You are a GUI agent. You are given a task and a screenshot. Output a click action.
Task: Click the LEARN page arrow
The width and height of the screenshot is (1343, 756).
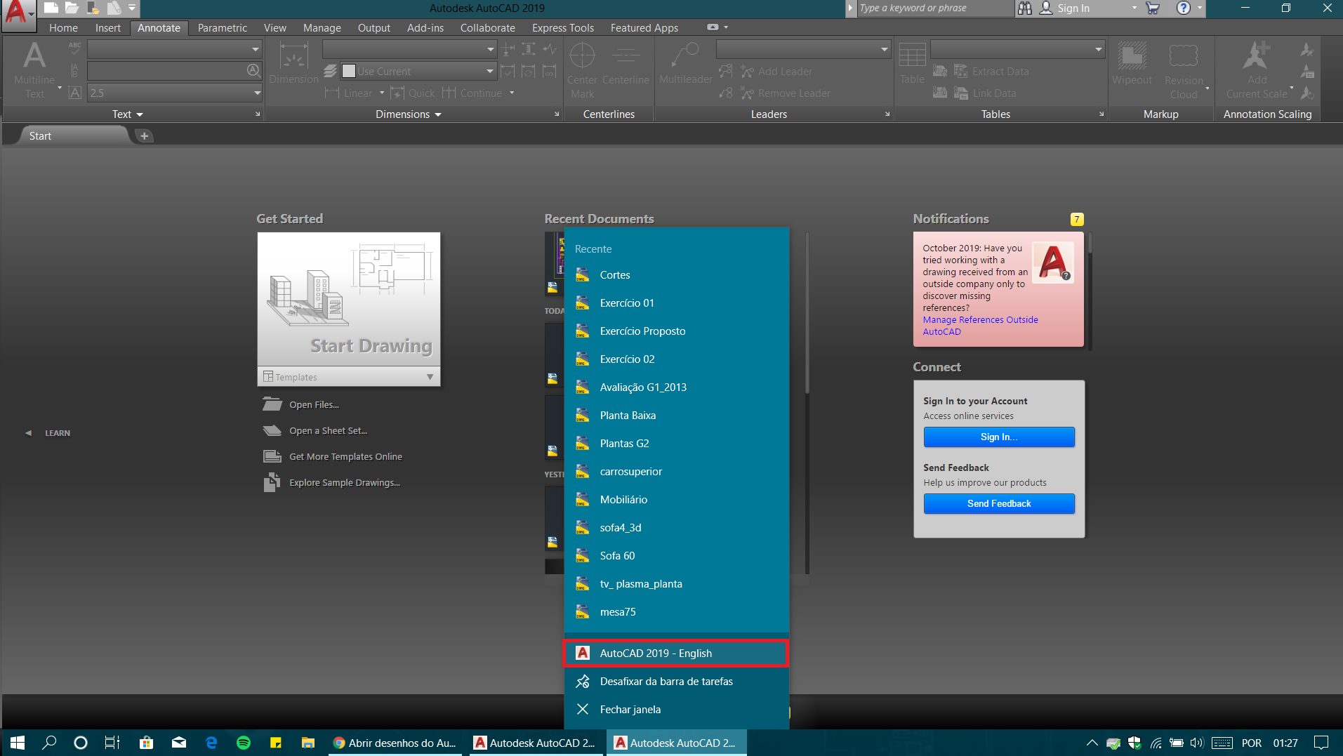tap(28, 433)
